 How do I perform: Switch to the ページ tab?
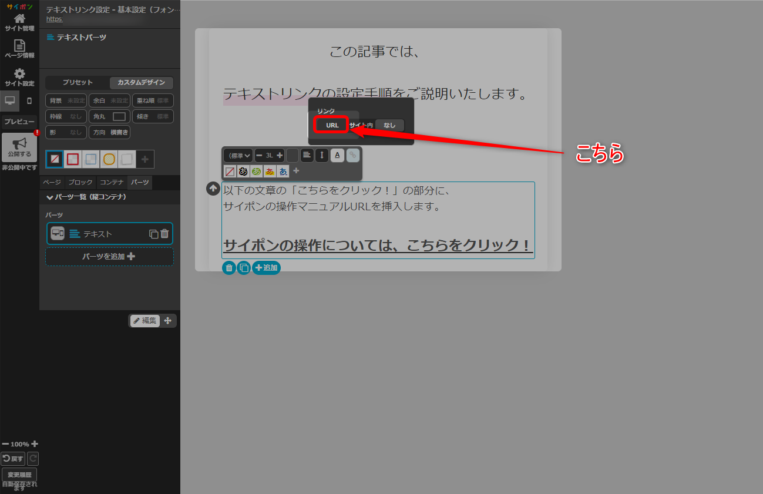(x=52, y=183)
